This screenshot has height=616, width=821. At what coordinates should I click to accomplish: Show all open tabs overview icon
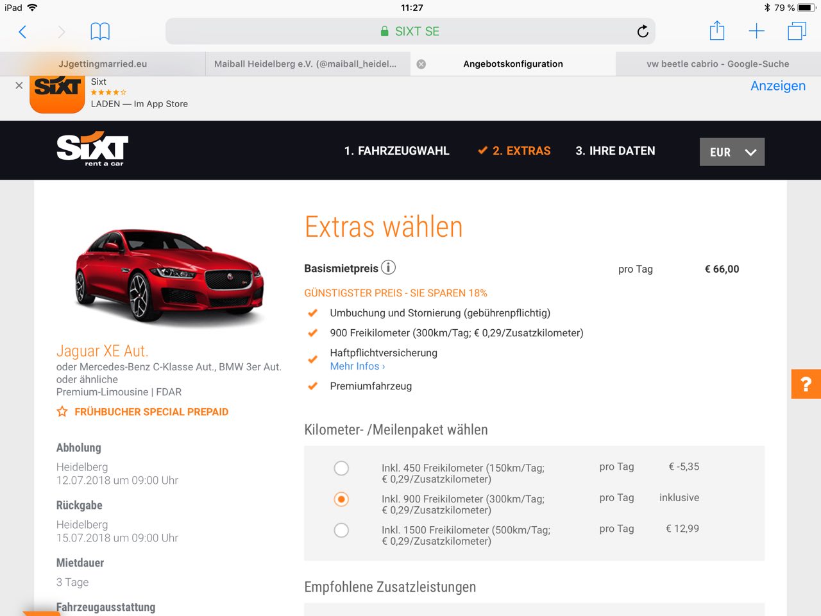point(797,31)
